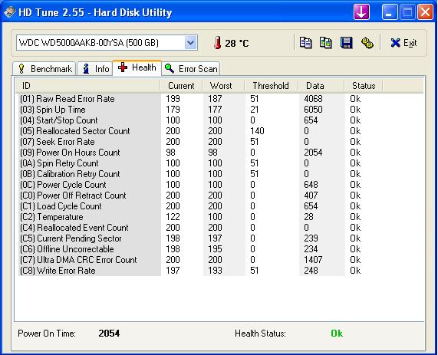Select the Reallocated Sector Count row
Viewport: 438px width, 355px height.
point(190,131)
